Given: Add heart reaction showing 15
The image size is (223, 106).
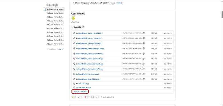Looking at the screenshot, I should coord(86,97).
